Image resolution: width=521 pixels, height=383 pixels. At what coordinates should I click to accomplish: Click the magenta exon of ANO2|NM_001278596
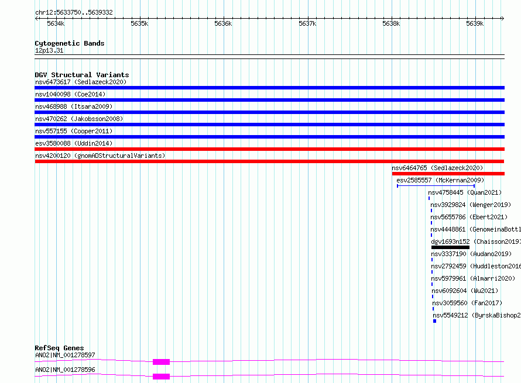click(161, 377)
